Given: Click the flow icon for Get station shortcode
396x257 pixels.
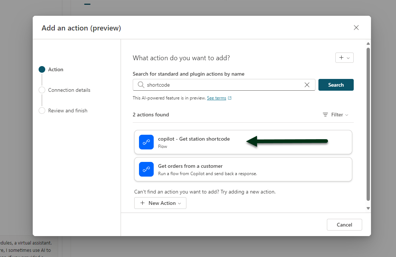Looking at the screenshot, I should [146, 142].
